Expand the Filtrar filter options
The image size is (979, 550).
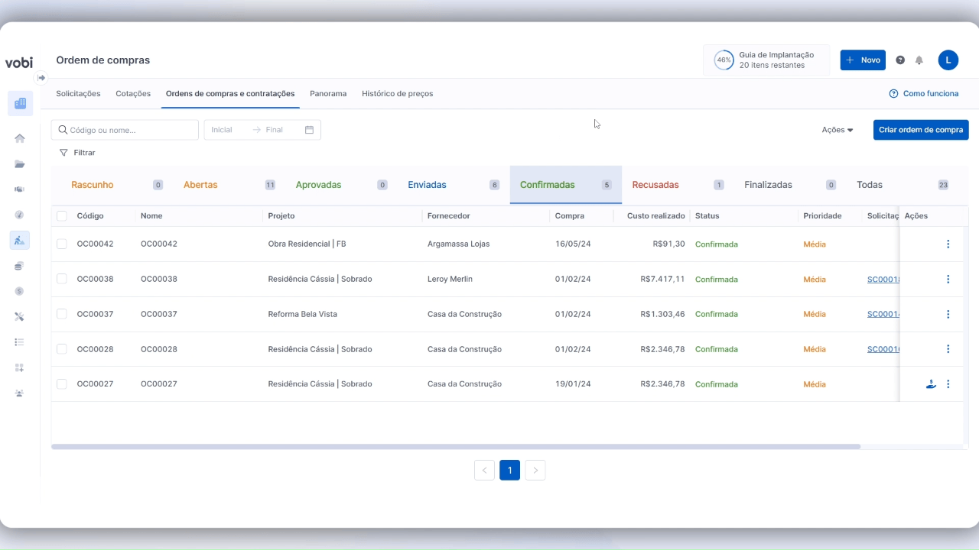tap(77, 153)
